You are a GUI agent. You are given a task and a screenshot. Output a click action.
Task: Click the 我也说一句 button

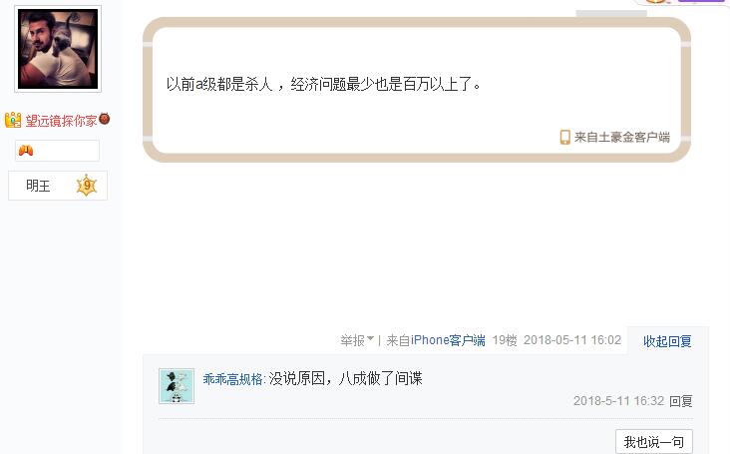(x=654, y=441)
